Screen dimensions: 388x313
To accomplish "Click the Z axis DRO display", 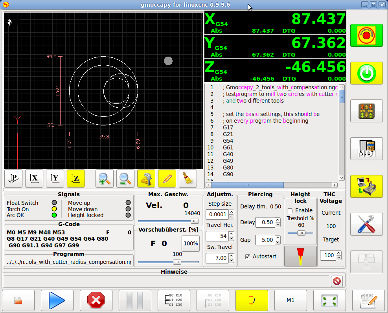I will 275,70.
